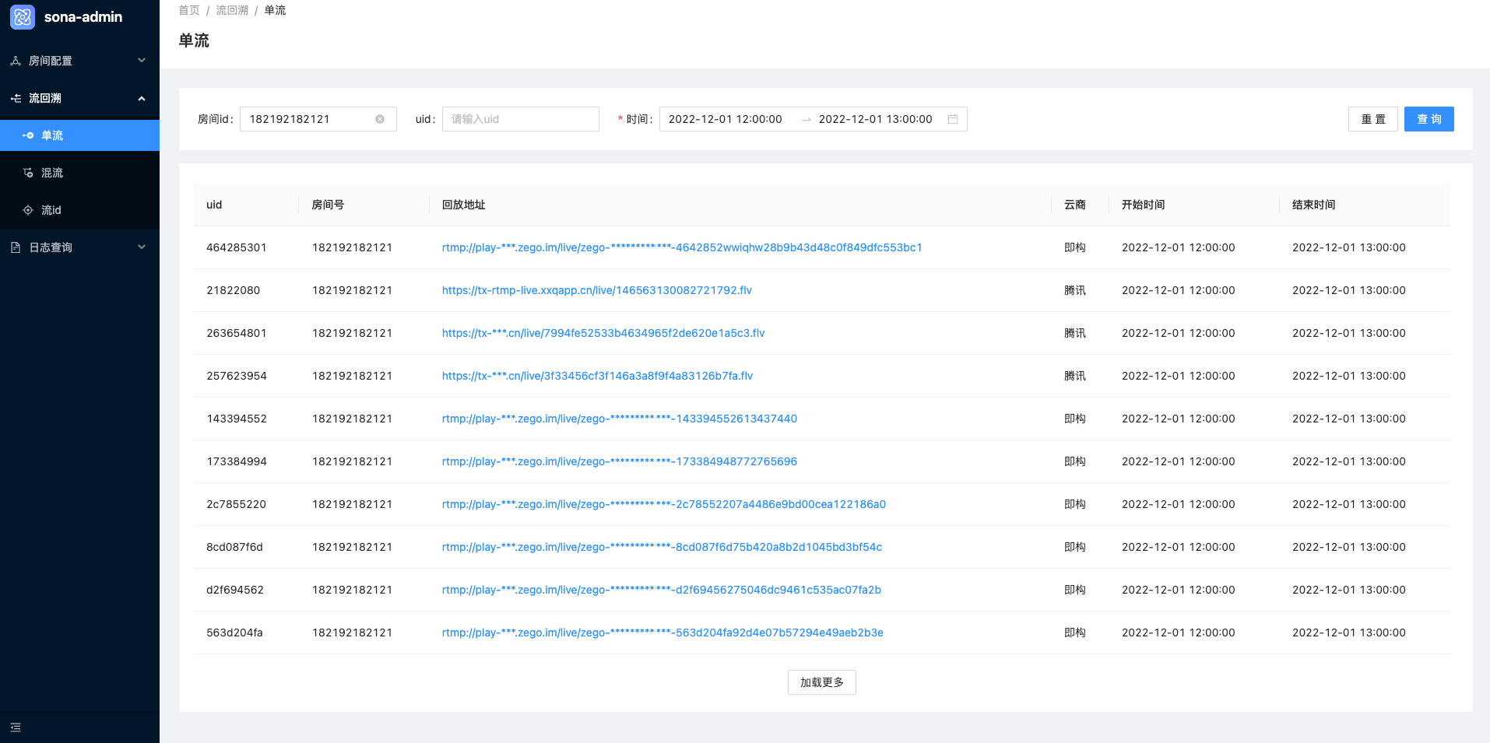The height and width of the screenshot is (743, 1490).
Task: Open the calendar icon in time range
Action: (x=953, y=119)
